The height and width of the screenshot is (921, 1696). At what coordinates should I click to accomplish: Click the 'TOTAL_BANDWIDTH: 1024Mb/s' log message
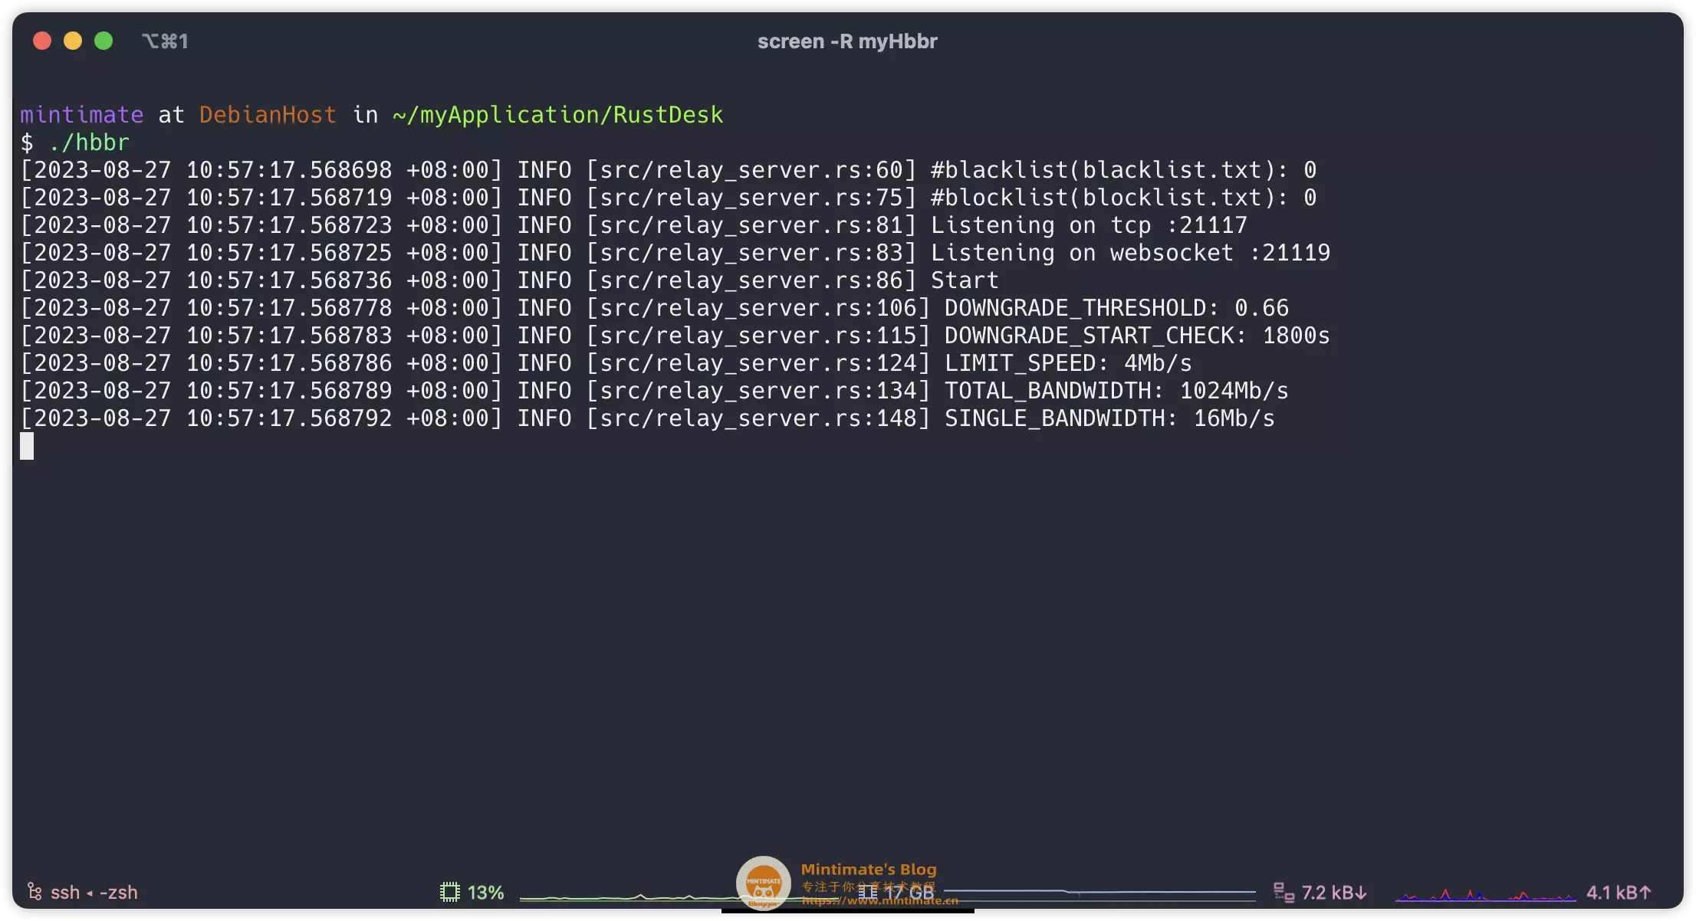point(1116,391)
